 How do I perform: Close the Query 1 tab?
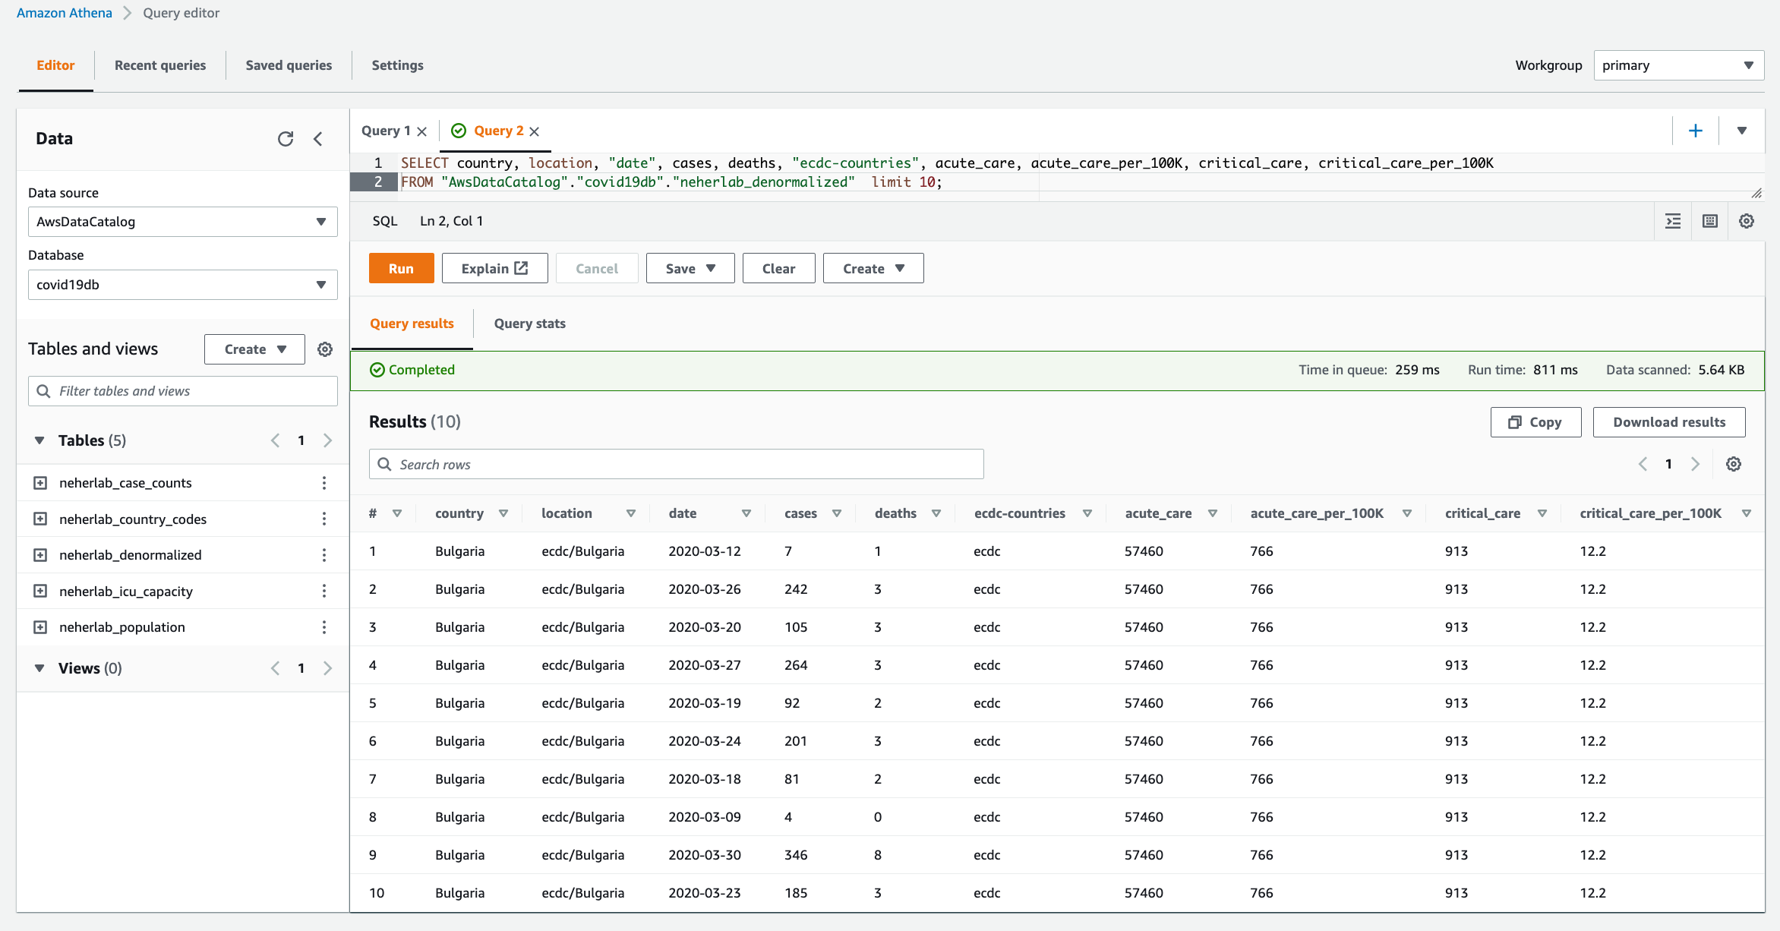pos(422,131)
